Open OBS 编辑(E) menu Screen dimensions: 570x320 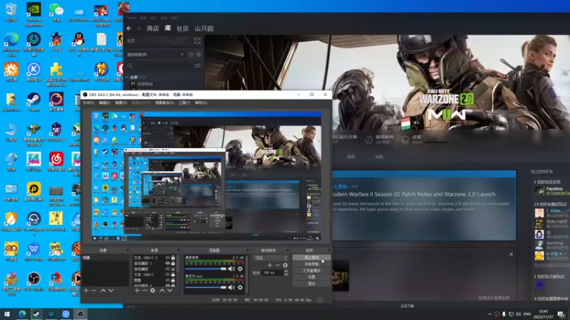105,103
